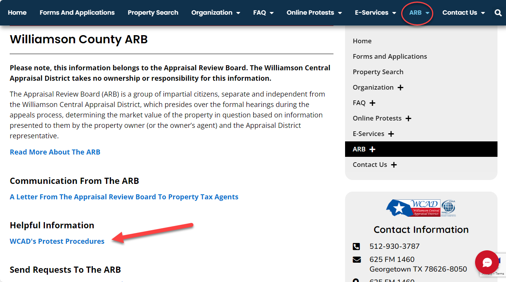The height and width of the screenshot is (282, 506).
Task: Open Contact Us dropdown in top navbar
Action: (463, 13)
